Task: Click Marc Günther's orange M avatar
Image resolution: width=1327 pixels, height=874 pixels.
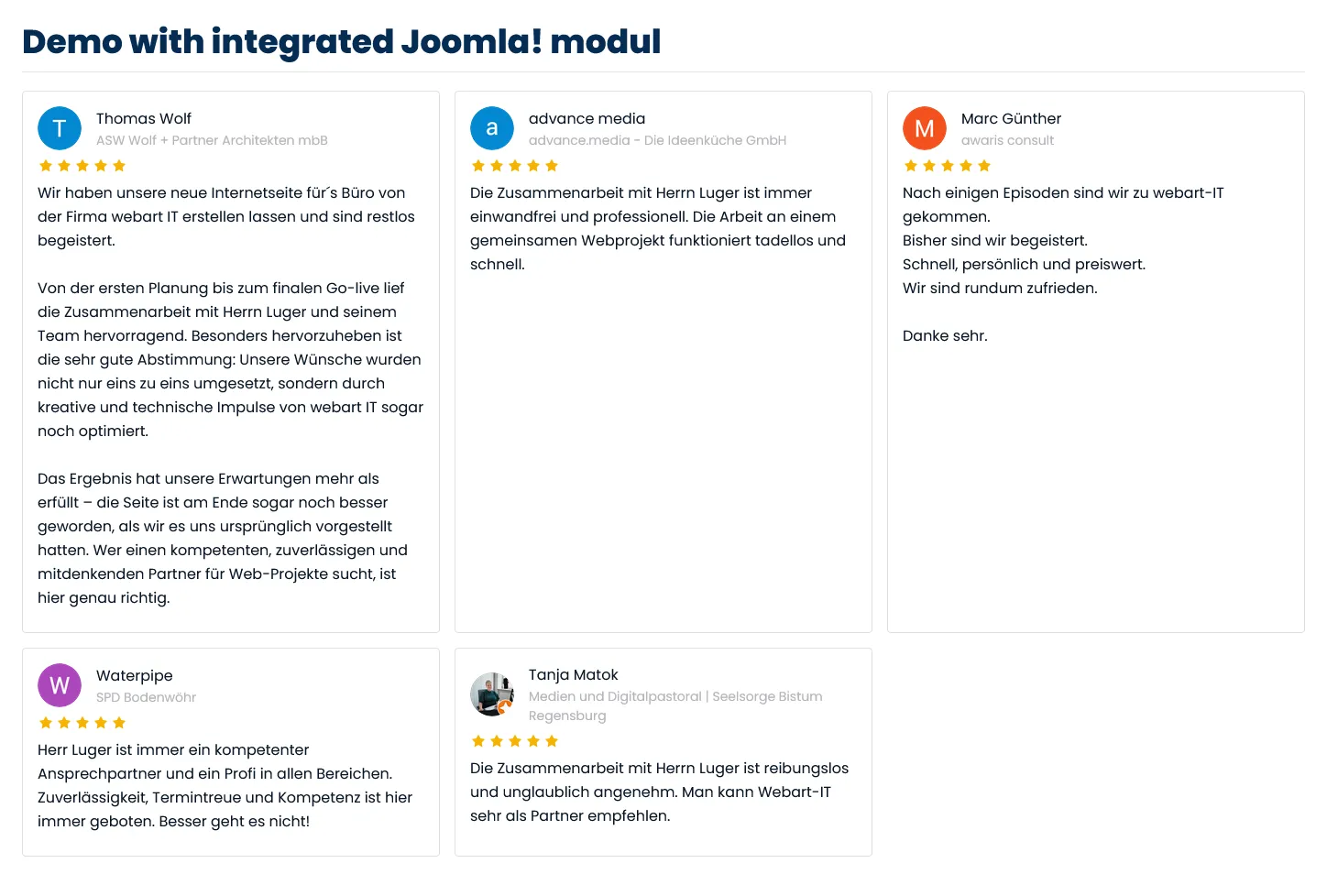Action: (925, 128)
